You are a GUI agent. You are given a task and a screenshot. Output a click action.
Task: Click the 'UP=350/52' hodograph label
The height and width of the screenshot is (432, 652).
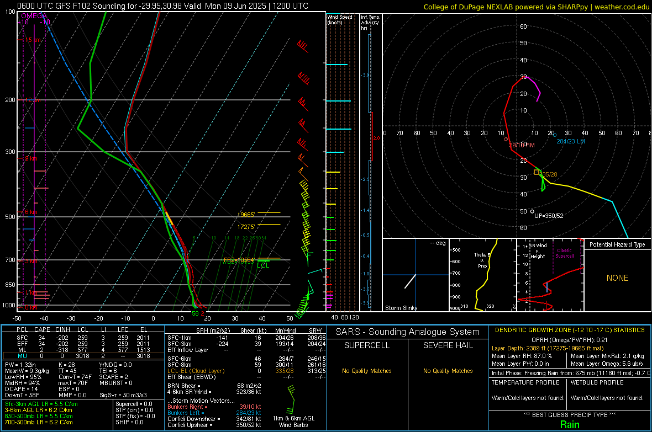pos(549,216)
